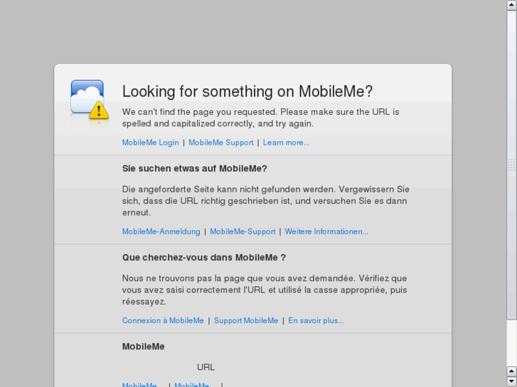Click the vertical scrollbar thumb

(511, 165)
